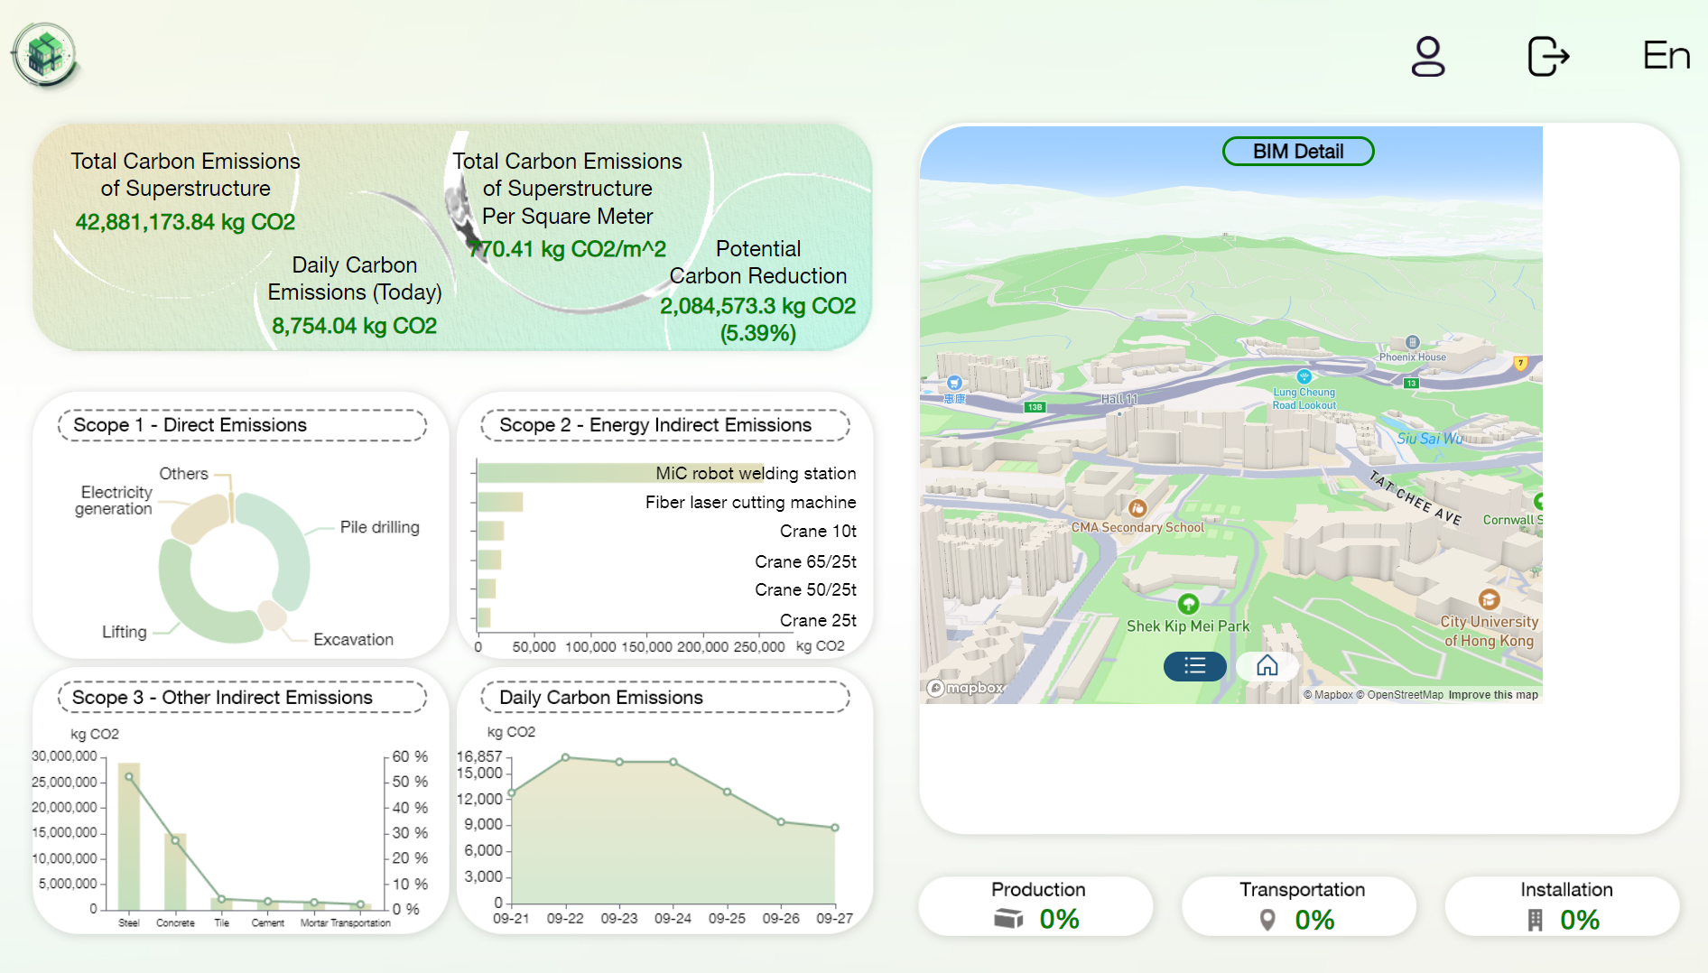Select the Transportation progress card

(1299, 905)
